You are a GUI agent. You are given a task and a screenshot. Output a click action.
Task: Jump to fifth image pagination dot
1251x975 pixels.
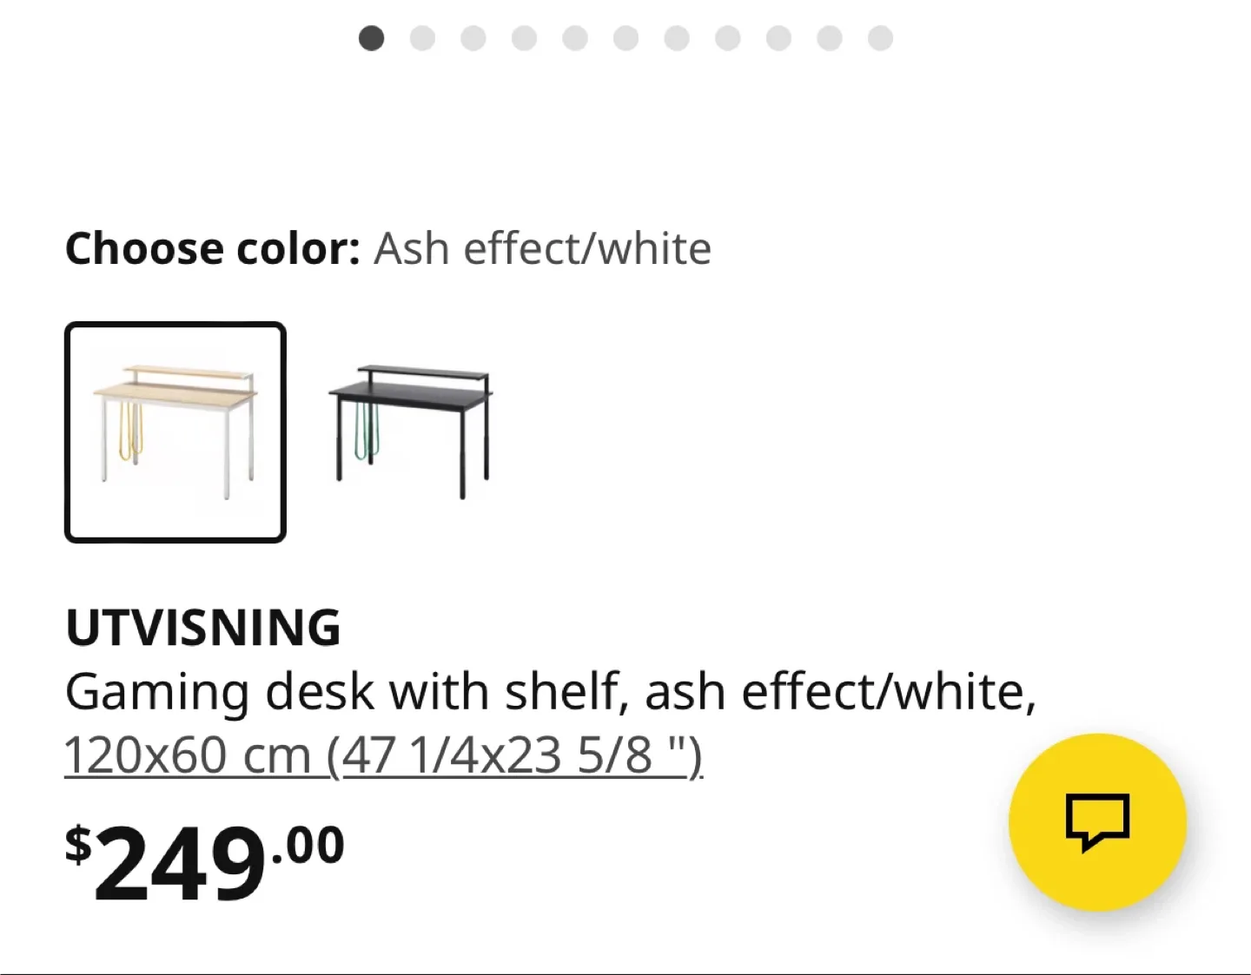coord(575,38)
